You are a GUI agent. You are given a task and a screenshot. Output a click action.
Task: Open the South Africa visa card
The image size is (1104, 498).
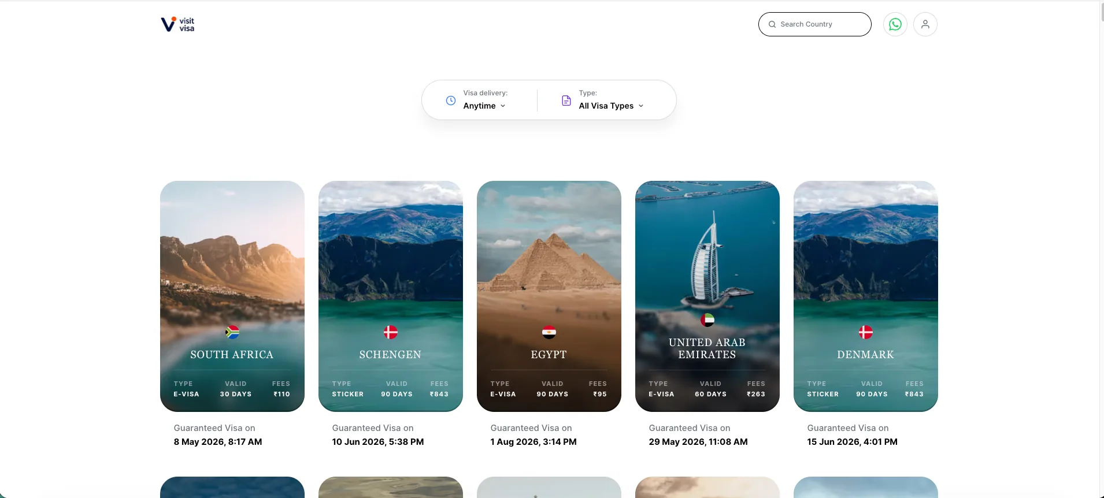[x=232, y=296]
